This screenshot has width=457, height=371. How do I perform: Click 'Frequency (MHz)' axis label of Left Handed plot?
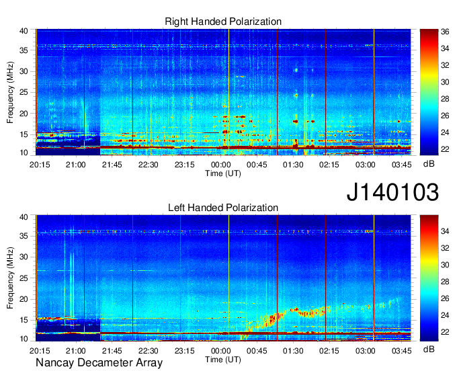pyautogui.click(x=10, y=278)
